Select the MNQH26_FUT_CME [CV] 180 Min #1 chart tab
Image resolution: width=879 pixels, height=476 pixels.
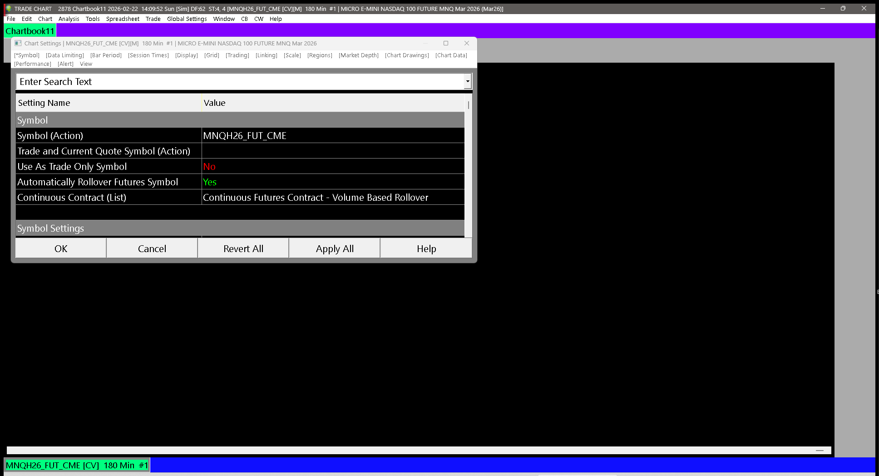coord(77,465)
